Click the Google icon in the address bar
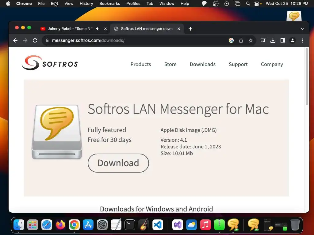This screenshot has height=235, width=314. click(231, 41)
